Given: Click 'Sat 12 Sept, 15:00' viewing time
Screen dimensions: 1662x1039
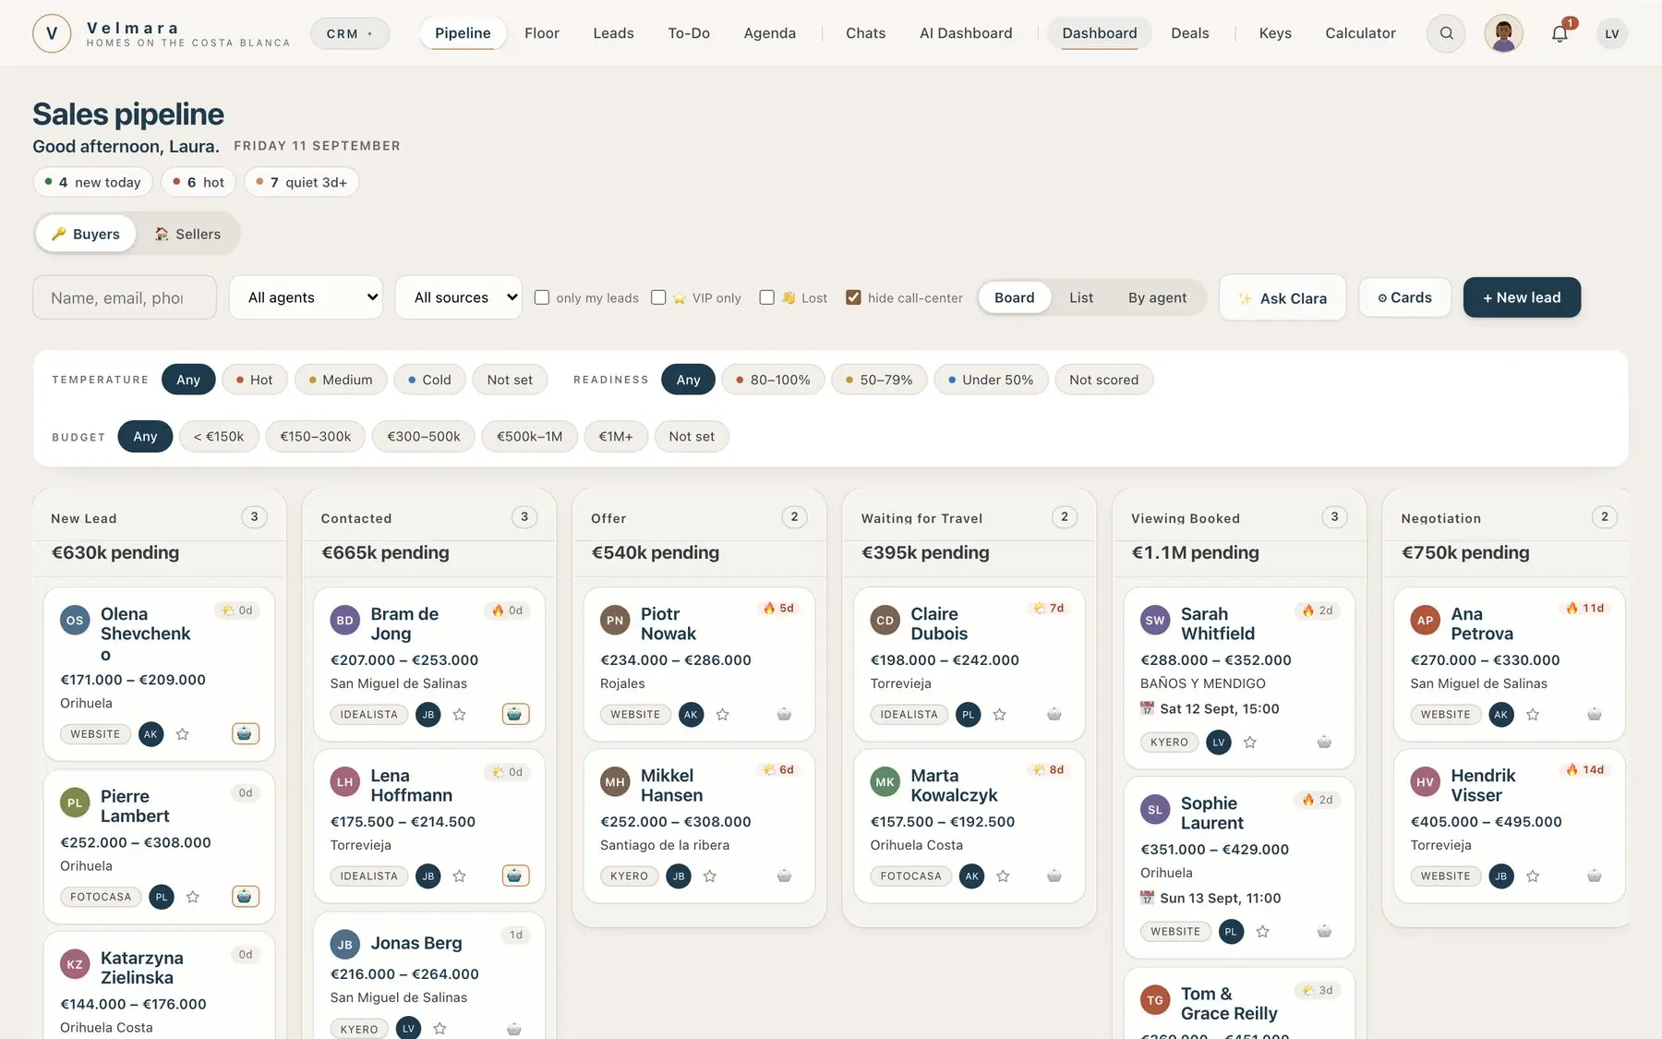Looking at the screenshot, I should tap(1219, 708).
